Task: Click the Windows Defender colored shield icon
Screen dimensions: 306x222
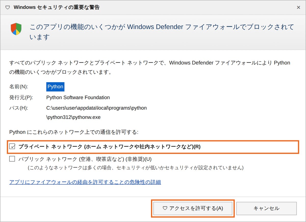Action: point(16,29)
